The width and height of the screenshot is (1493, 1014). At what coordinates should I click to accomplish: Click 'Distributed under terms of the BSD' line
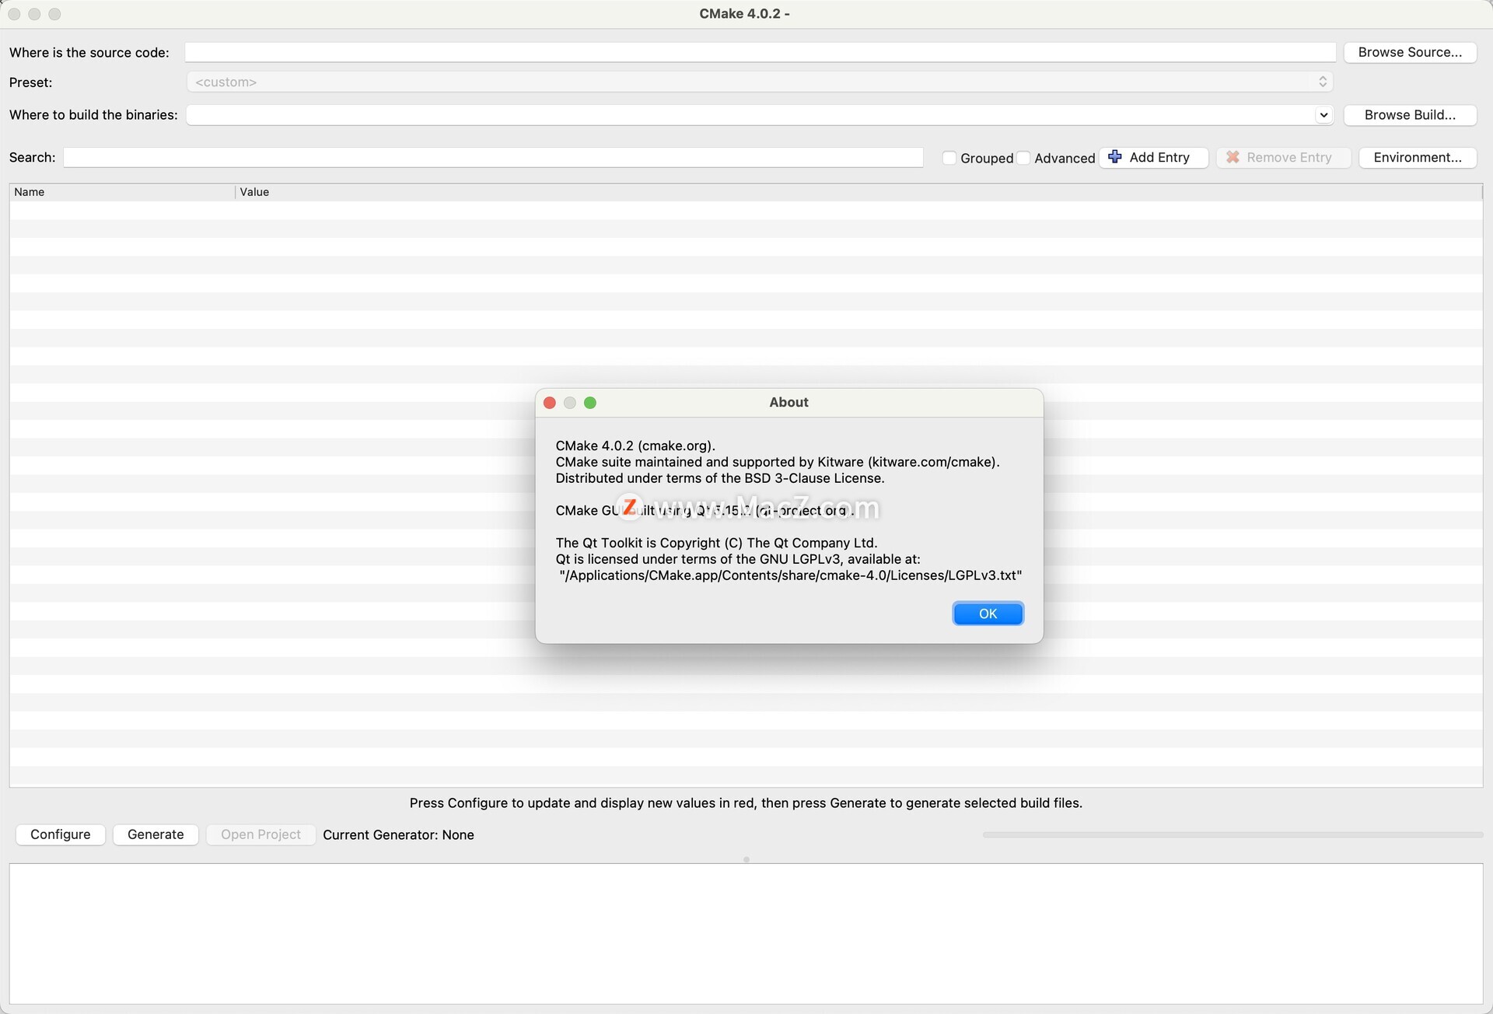click(720, 478)
